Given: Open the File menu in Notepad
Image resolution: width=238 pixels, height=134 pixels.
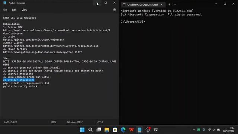Looking at the screenshot, I should coord(5,10).
